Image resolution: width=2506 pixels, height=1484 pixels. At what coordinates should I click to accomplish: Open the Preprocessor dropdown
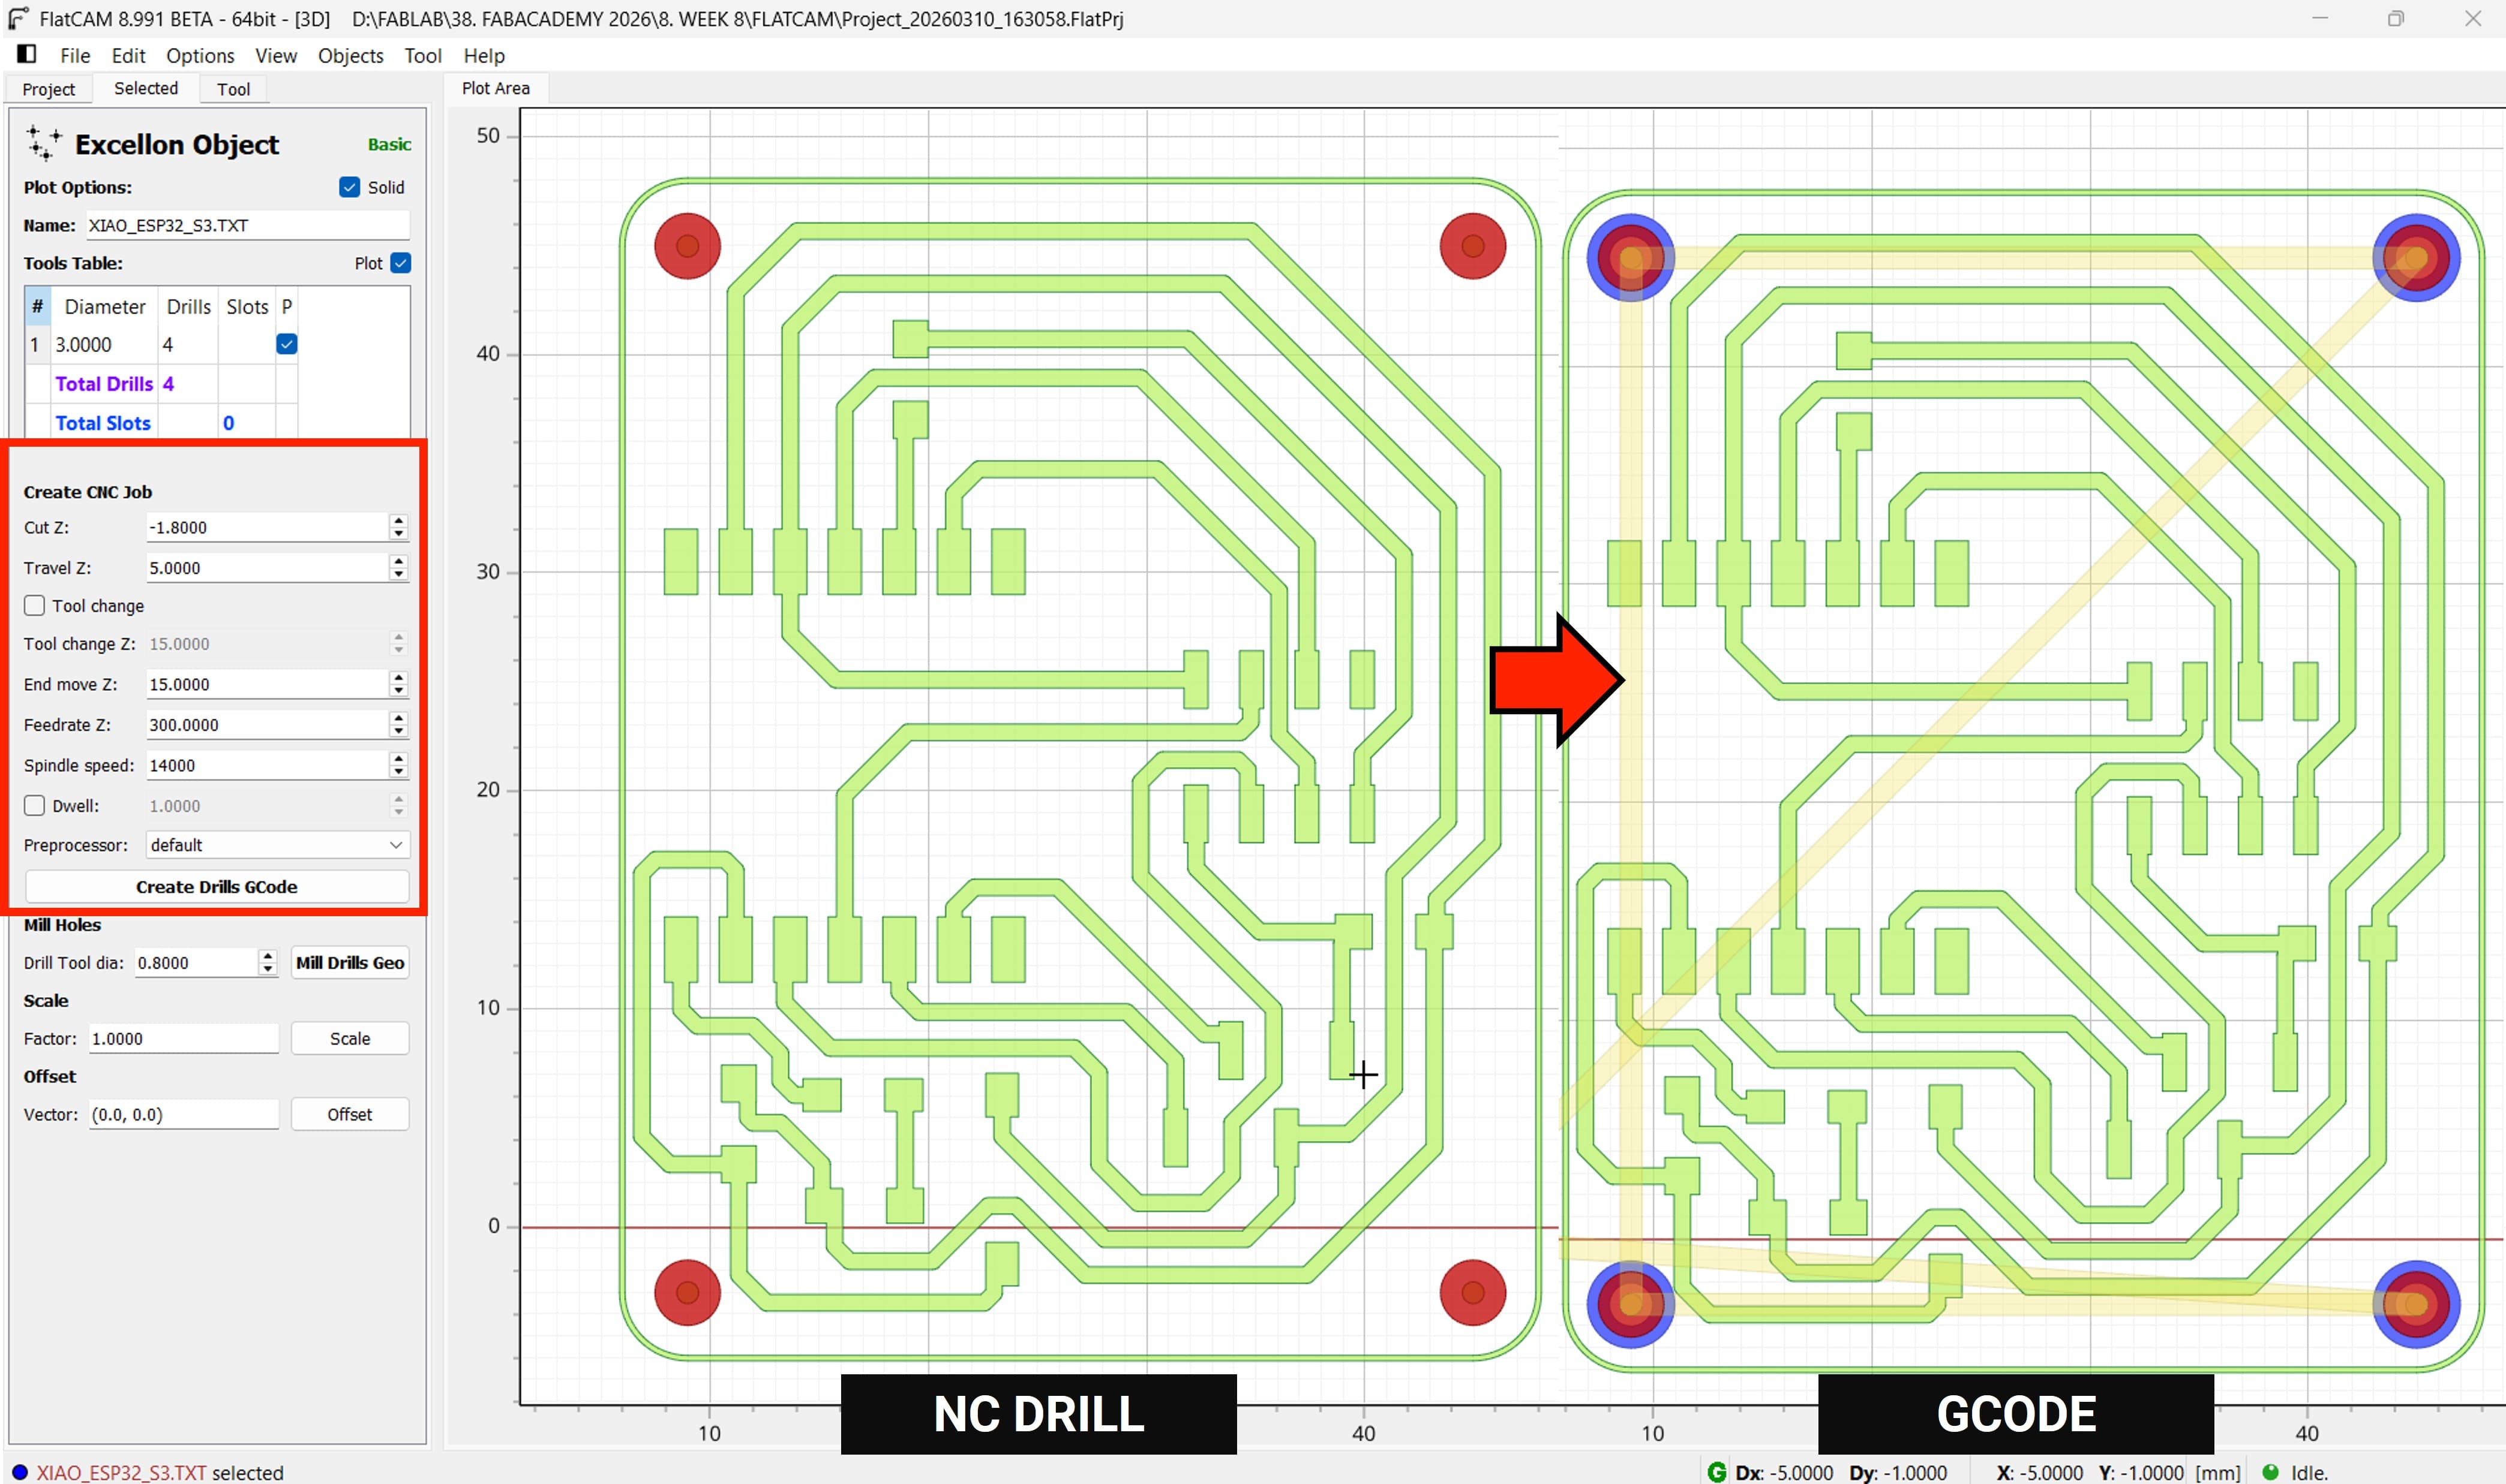pos(277,845)
